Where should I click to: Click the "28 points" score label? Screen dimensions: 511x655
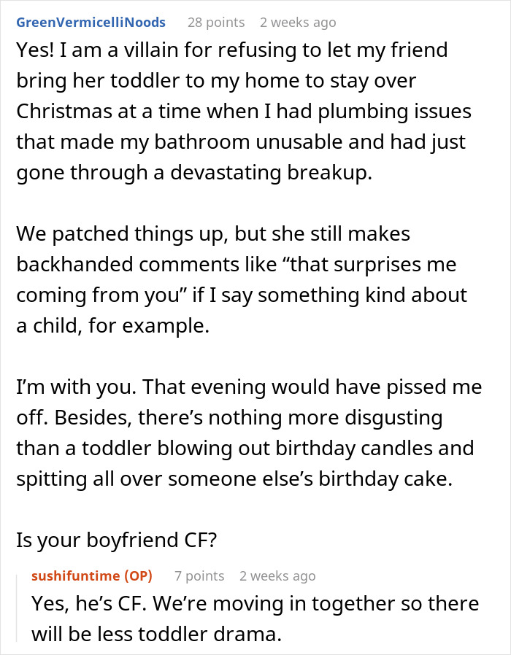(x=216, y=22)
